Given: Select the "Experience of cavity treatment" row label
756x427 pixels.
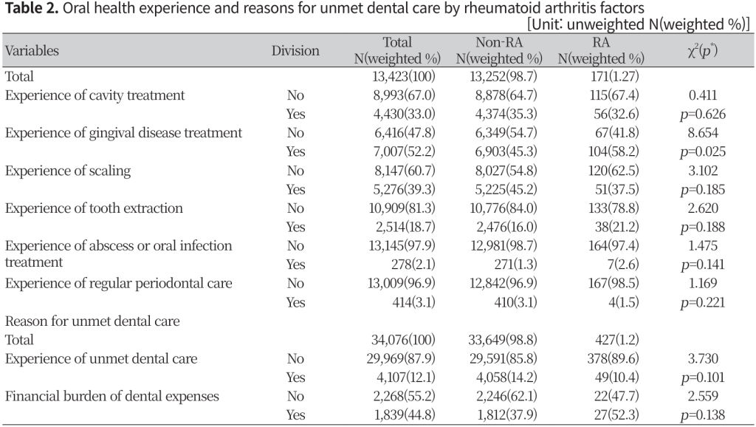Looking at the screenshot, I should [94, 95].
